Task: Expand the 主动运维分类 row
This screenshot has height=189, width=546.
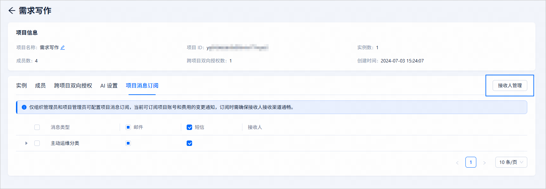Action: pos(26,143)
